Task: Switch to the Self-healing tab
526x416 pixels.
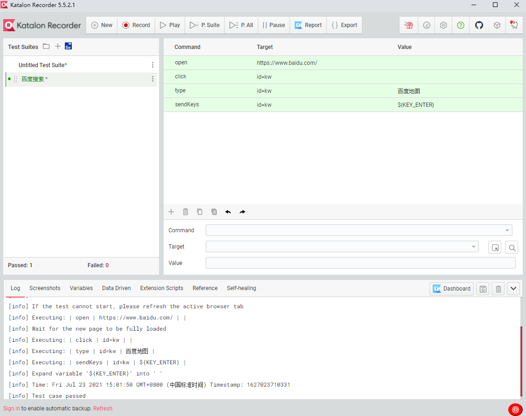Action: 241,288
